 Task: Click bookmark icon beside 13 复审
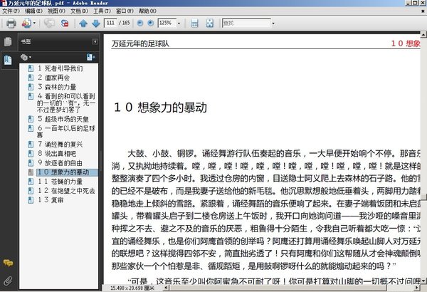click(31, 200)
